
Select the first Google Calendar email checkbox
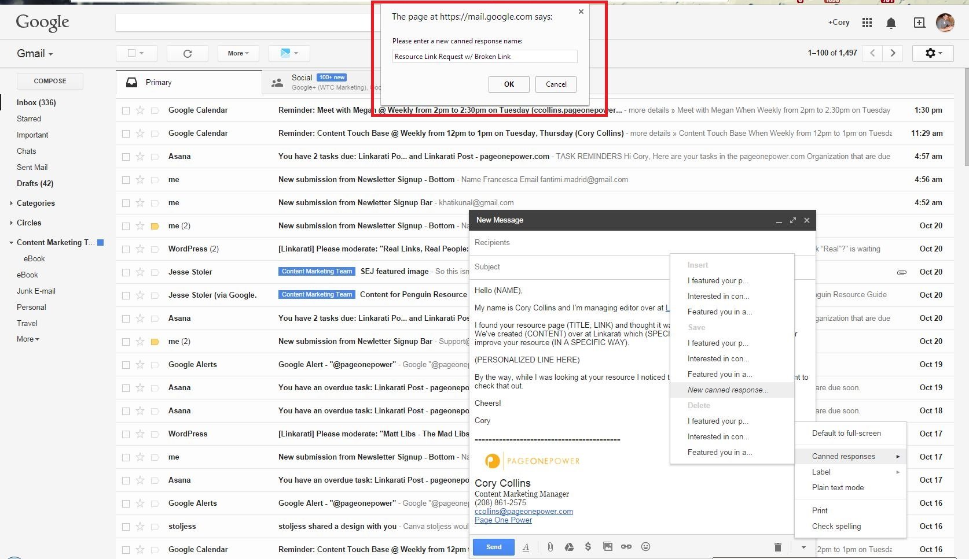[126, 110]
